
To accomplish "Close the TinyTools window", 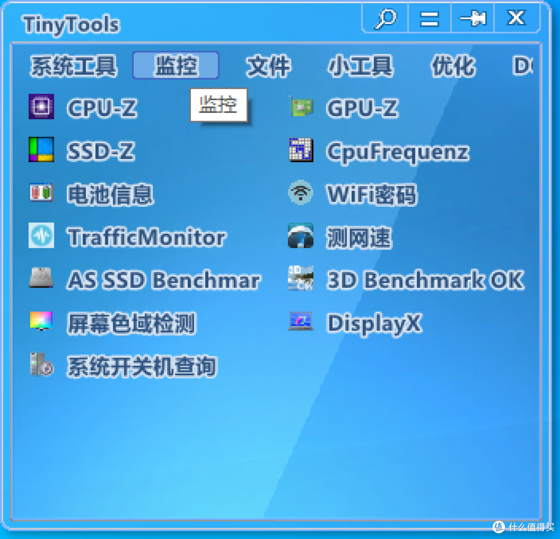I will click(x=516, y=18).
